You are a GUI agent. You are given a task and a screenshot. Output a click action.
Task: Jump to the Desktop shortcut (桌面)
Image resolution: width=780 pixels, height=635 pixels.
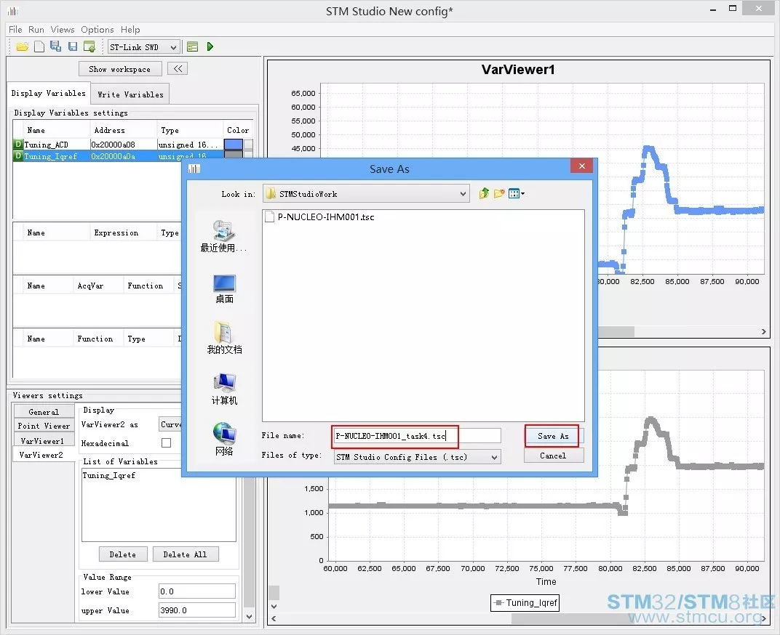(224, 288)
